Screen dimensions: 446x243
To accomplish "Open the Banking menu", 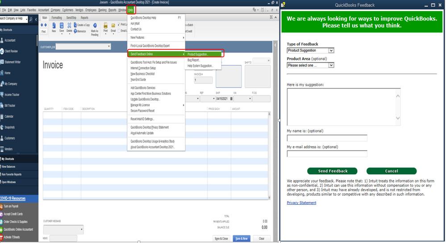I will pyautogui.click(x=102, y=10).
